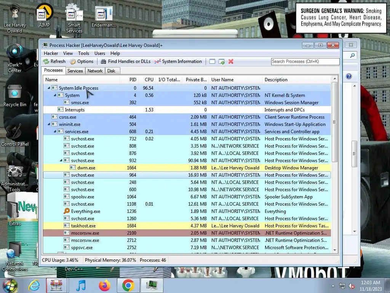The height and width of the screenshot is (293, 390).
Task: Open the xDark Center desktop icon
Action: pyautogui.click(x=14, y=58)
